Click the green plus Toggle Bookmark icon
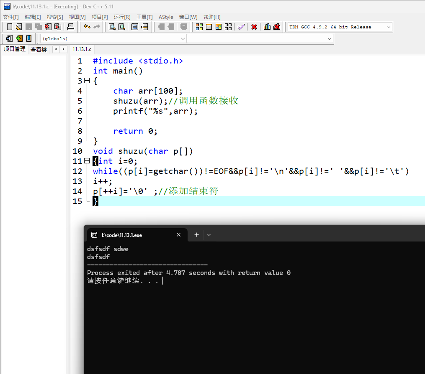 pos(19,38)
